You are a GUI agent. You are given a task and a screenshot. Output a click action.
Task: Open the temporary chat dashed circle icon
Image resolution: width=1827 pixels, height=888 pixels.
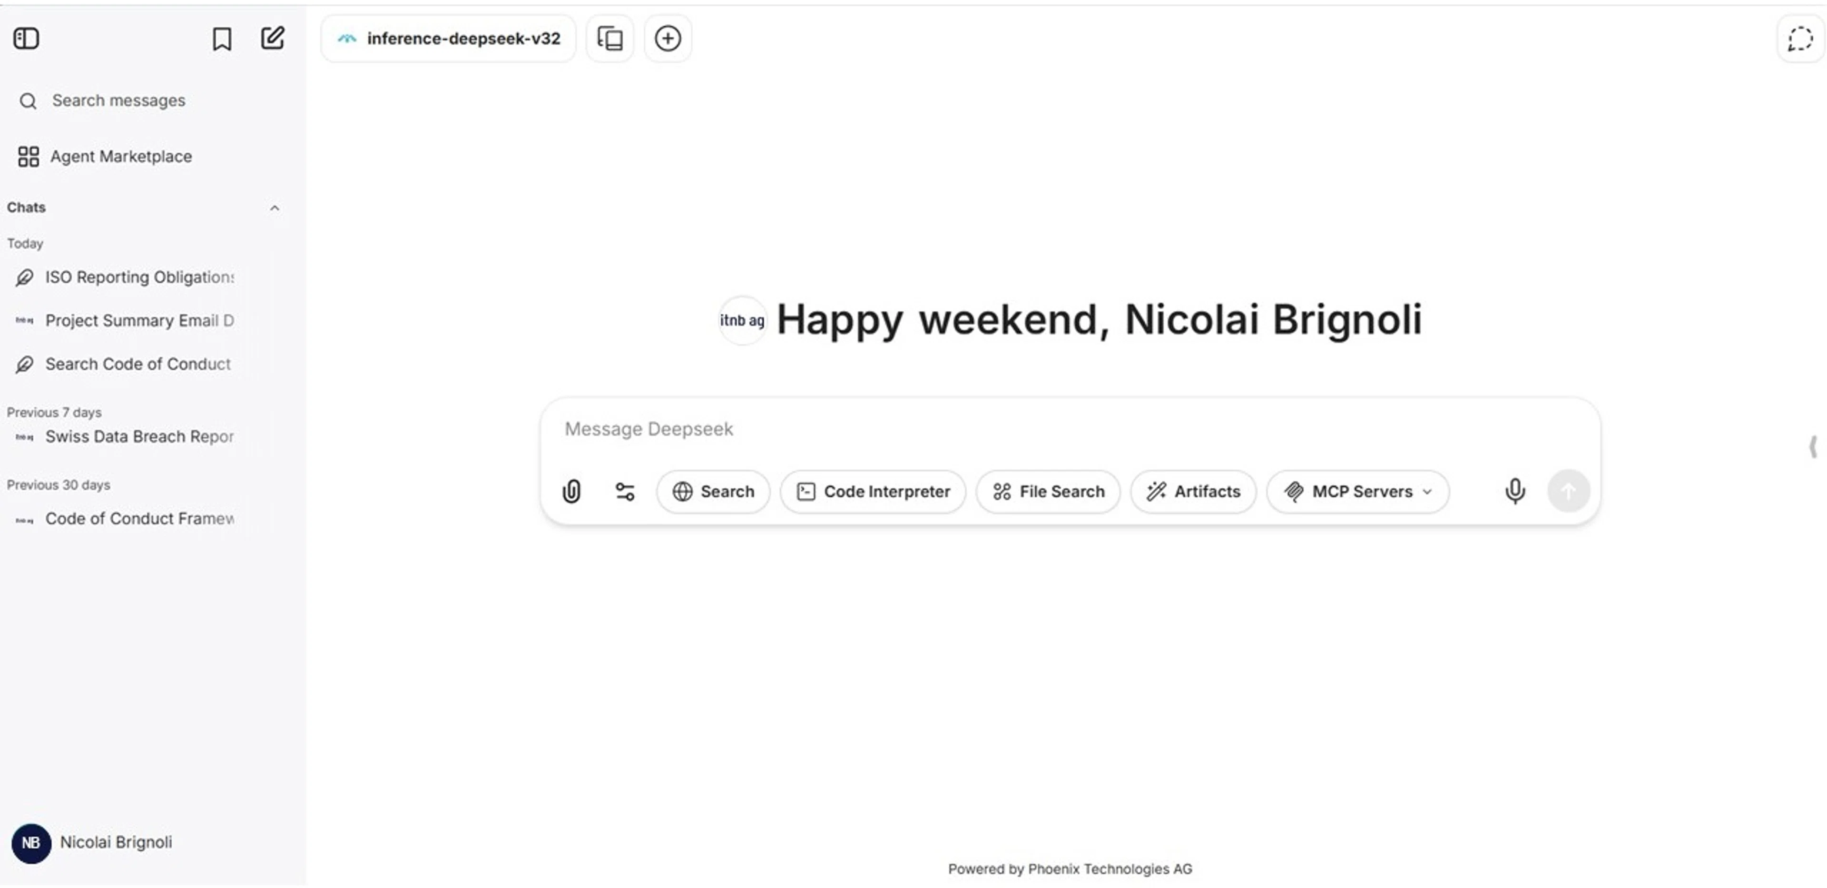pyautogui.click(x=1800, y=39)
